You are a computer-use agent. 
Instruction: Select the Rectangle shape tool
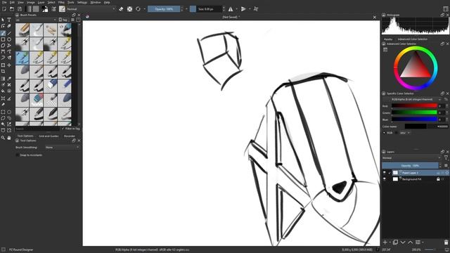(x=3, y=39)
